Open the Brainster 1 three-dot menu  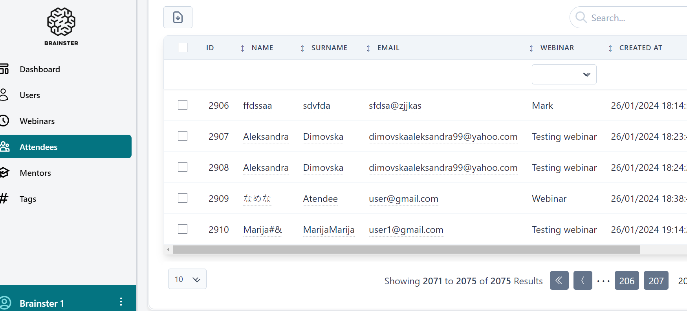point(121,302)
